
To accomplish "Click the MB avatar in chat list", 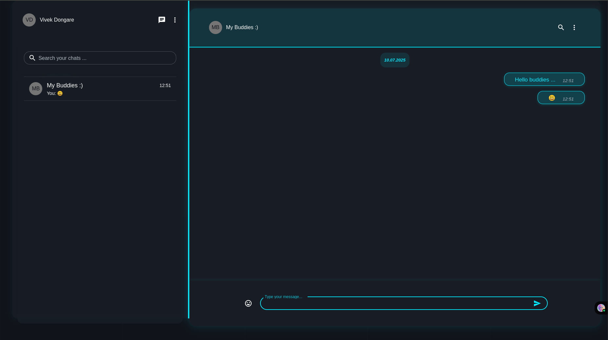I will pyautogui.click(x=36, y=89).
